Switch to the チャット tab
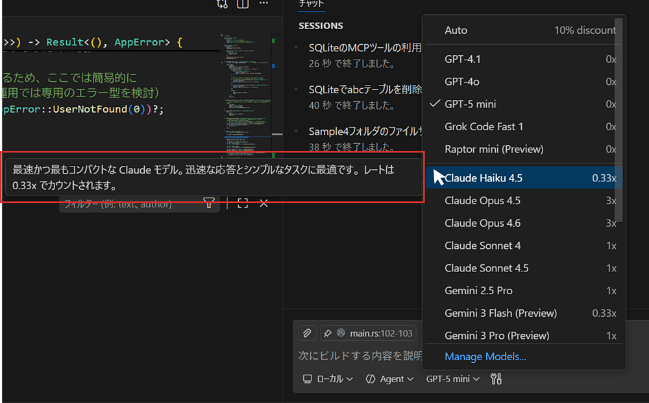 [311, 3]
